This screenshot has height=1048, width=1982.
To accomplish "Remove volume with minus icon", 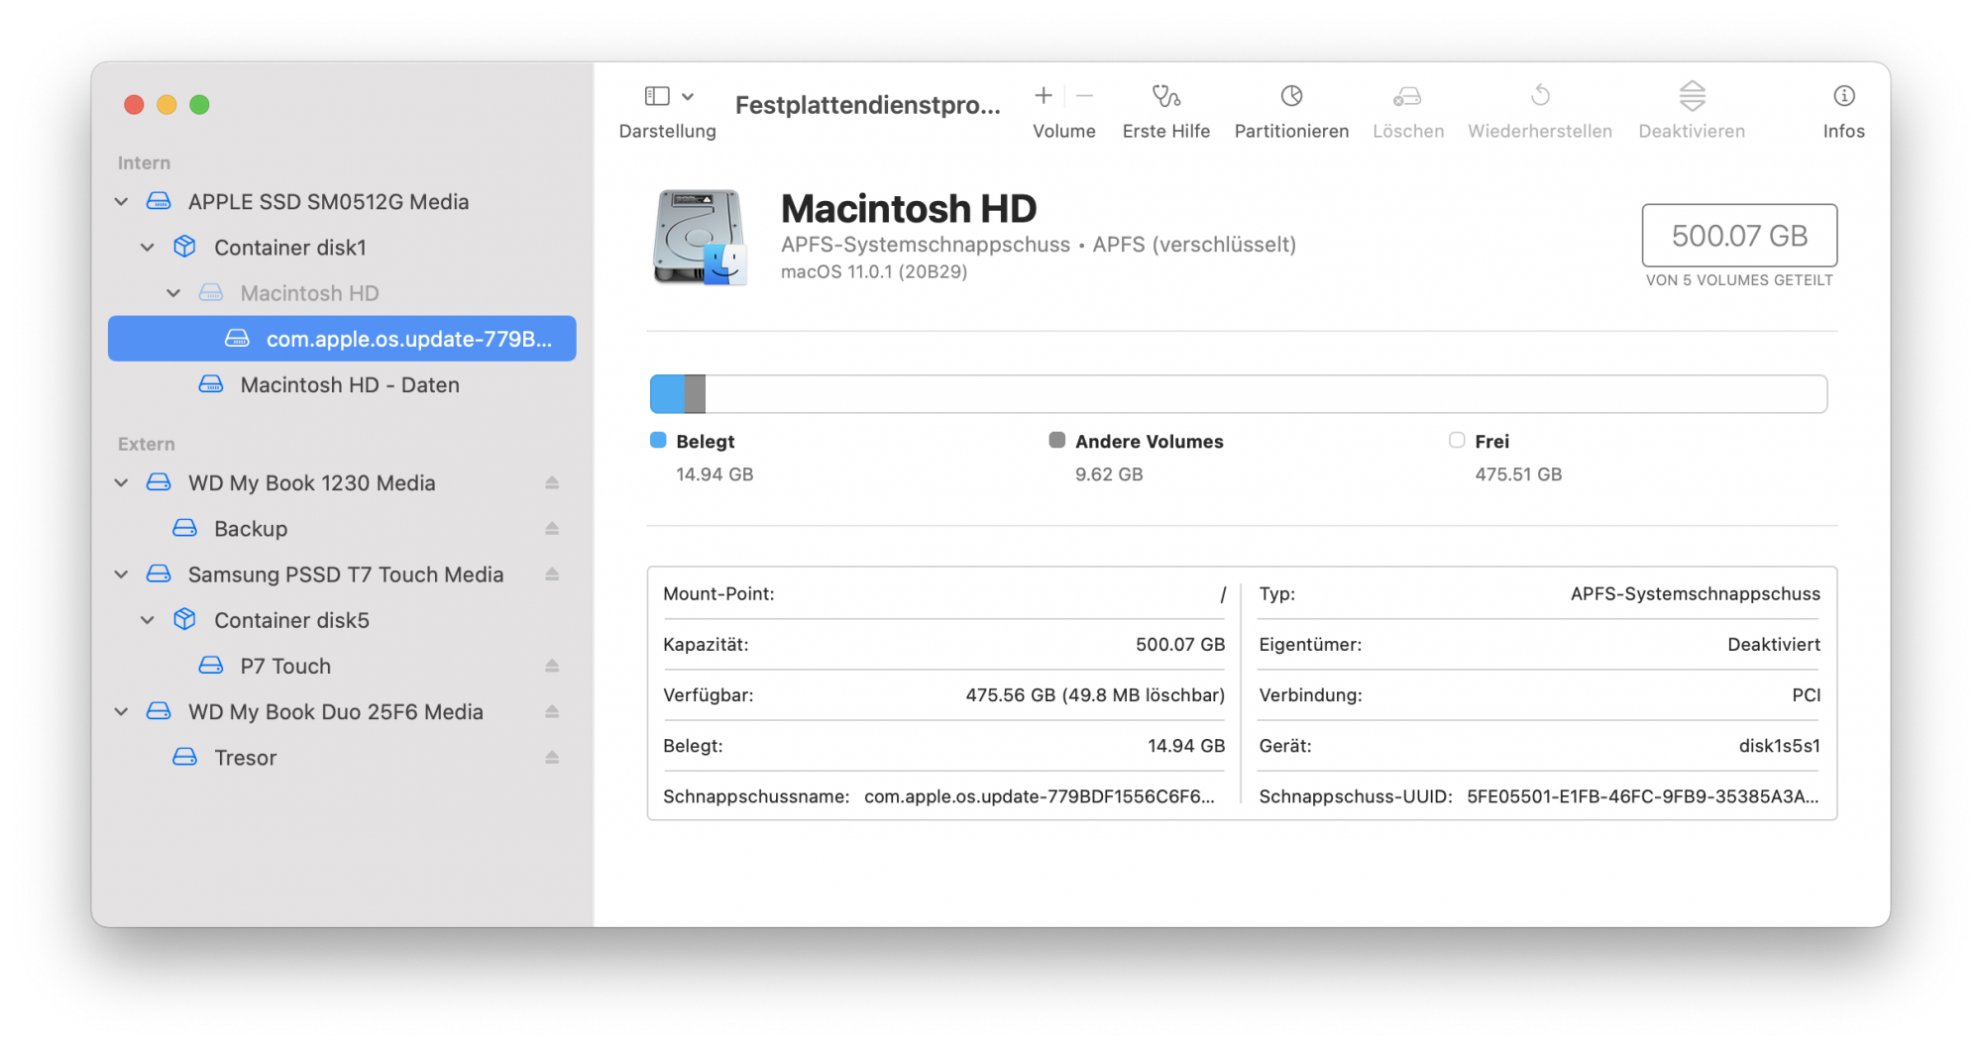I will click(1084, 96).
